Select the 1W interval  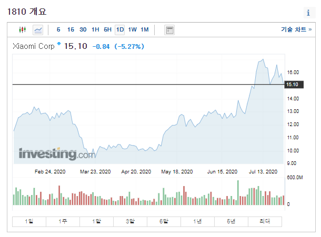133,29
